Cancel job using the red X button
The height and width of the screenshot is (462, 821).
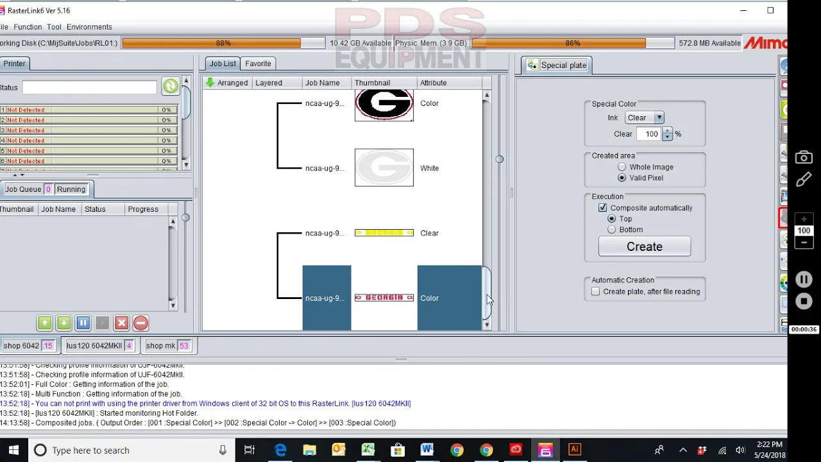point(121,323)
